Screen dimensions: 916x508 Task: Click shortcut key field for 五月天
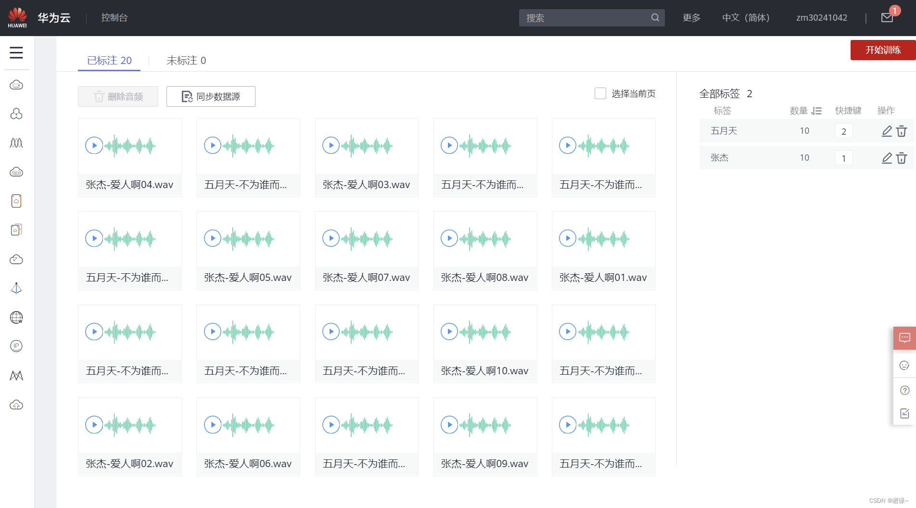[x=844, y=131]
